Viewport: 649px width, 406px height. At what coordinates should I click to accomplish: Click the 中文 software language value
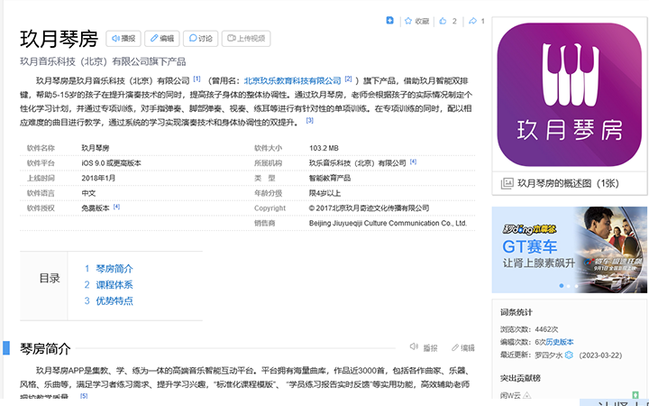coord(88,193)
